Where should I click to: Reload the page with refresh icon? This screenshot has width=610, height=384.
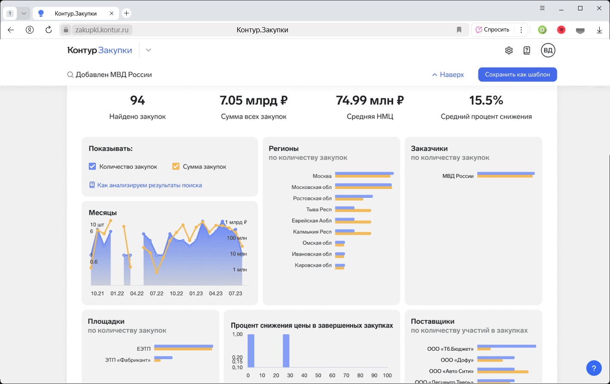pos(49,30)
